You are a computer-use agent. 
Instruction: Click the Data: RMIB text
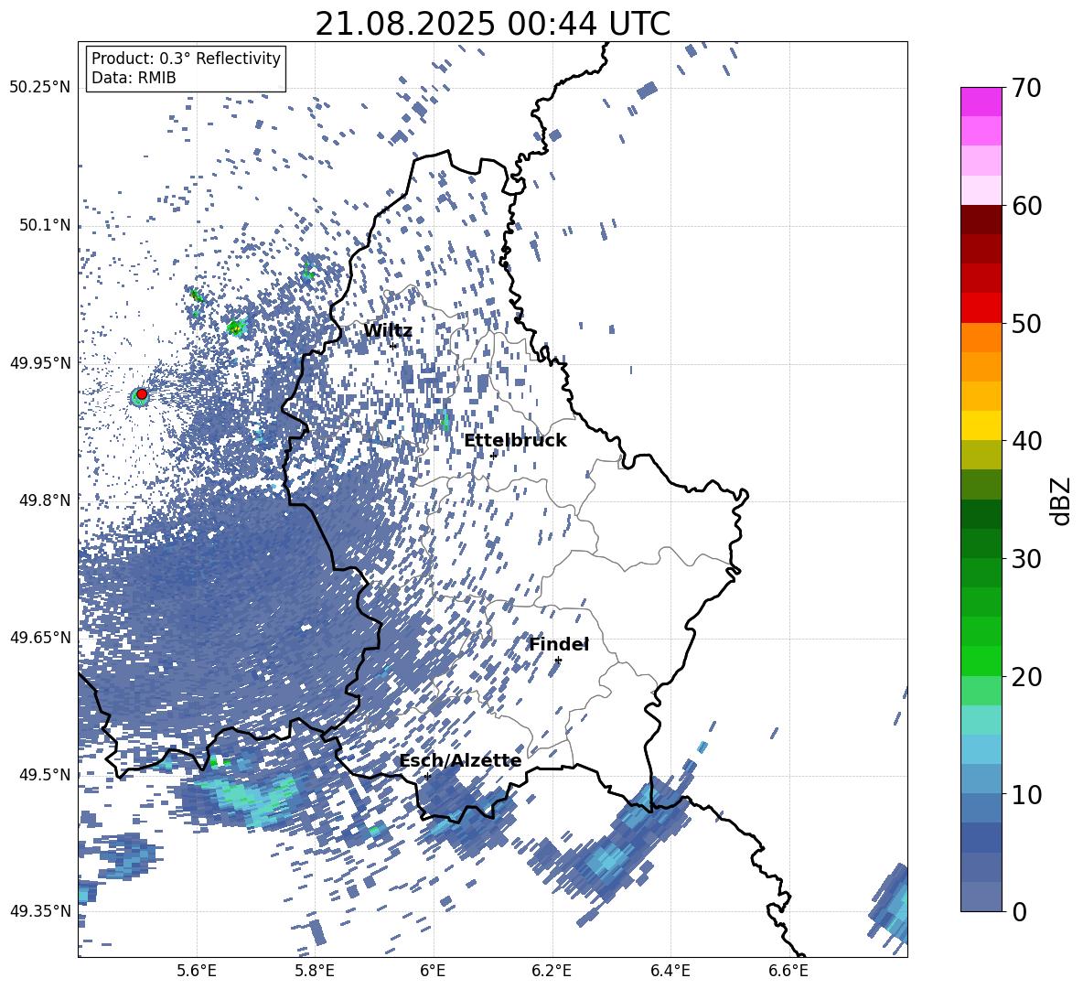coord(134,78)
